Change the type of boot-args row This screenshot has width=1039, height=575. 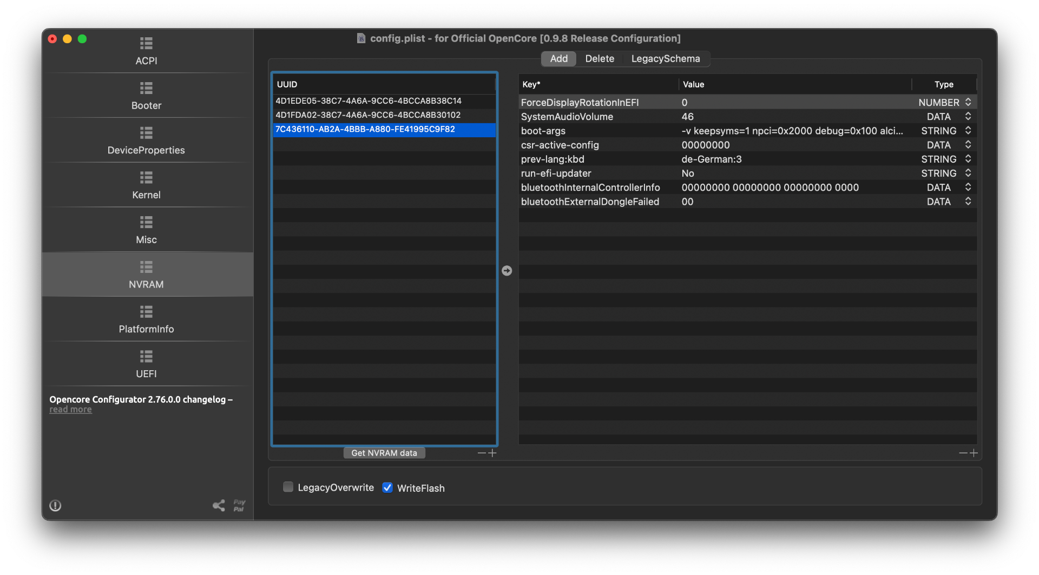click(968, 130)
